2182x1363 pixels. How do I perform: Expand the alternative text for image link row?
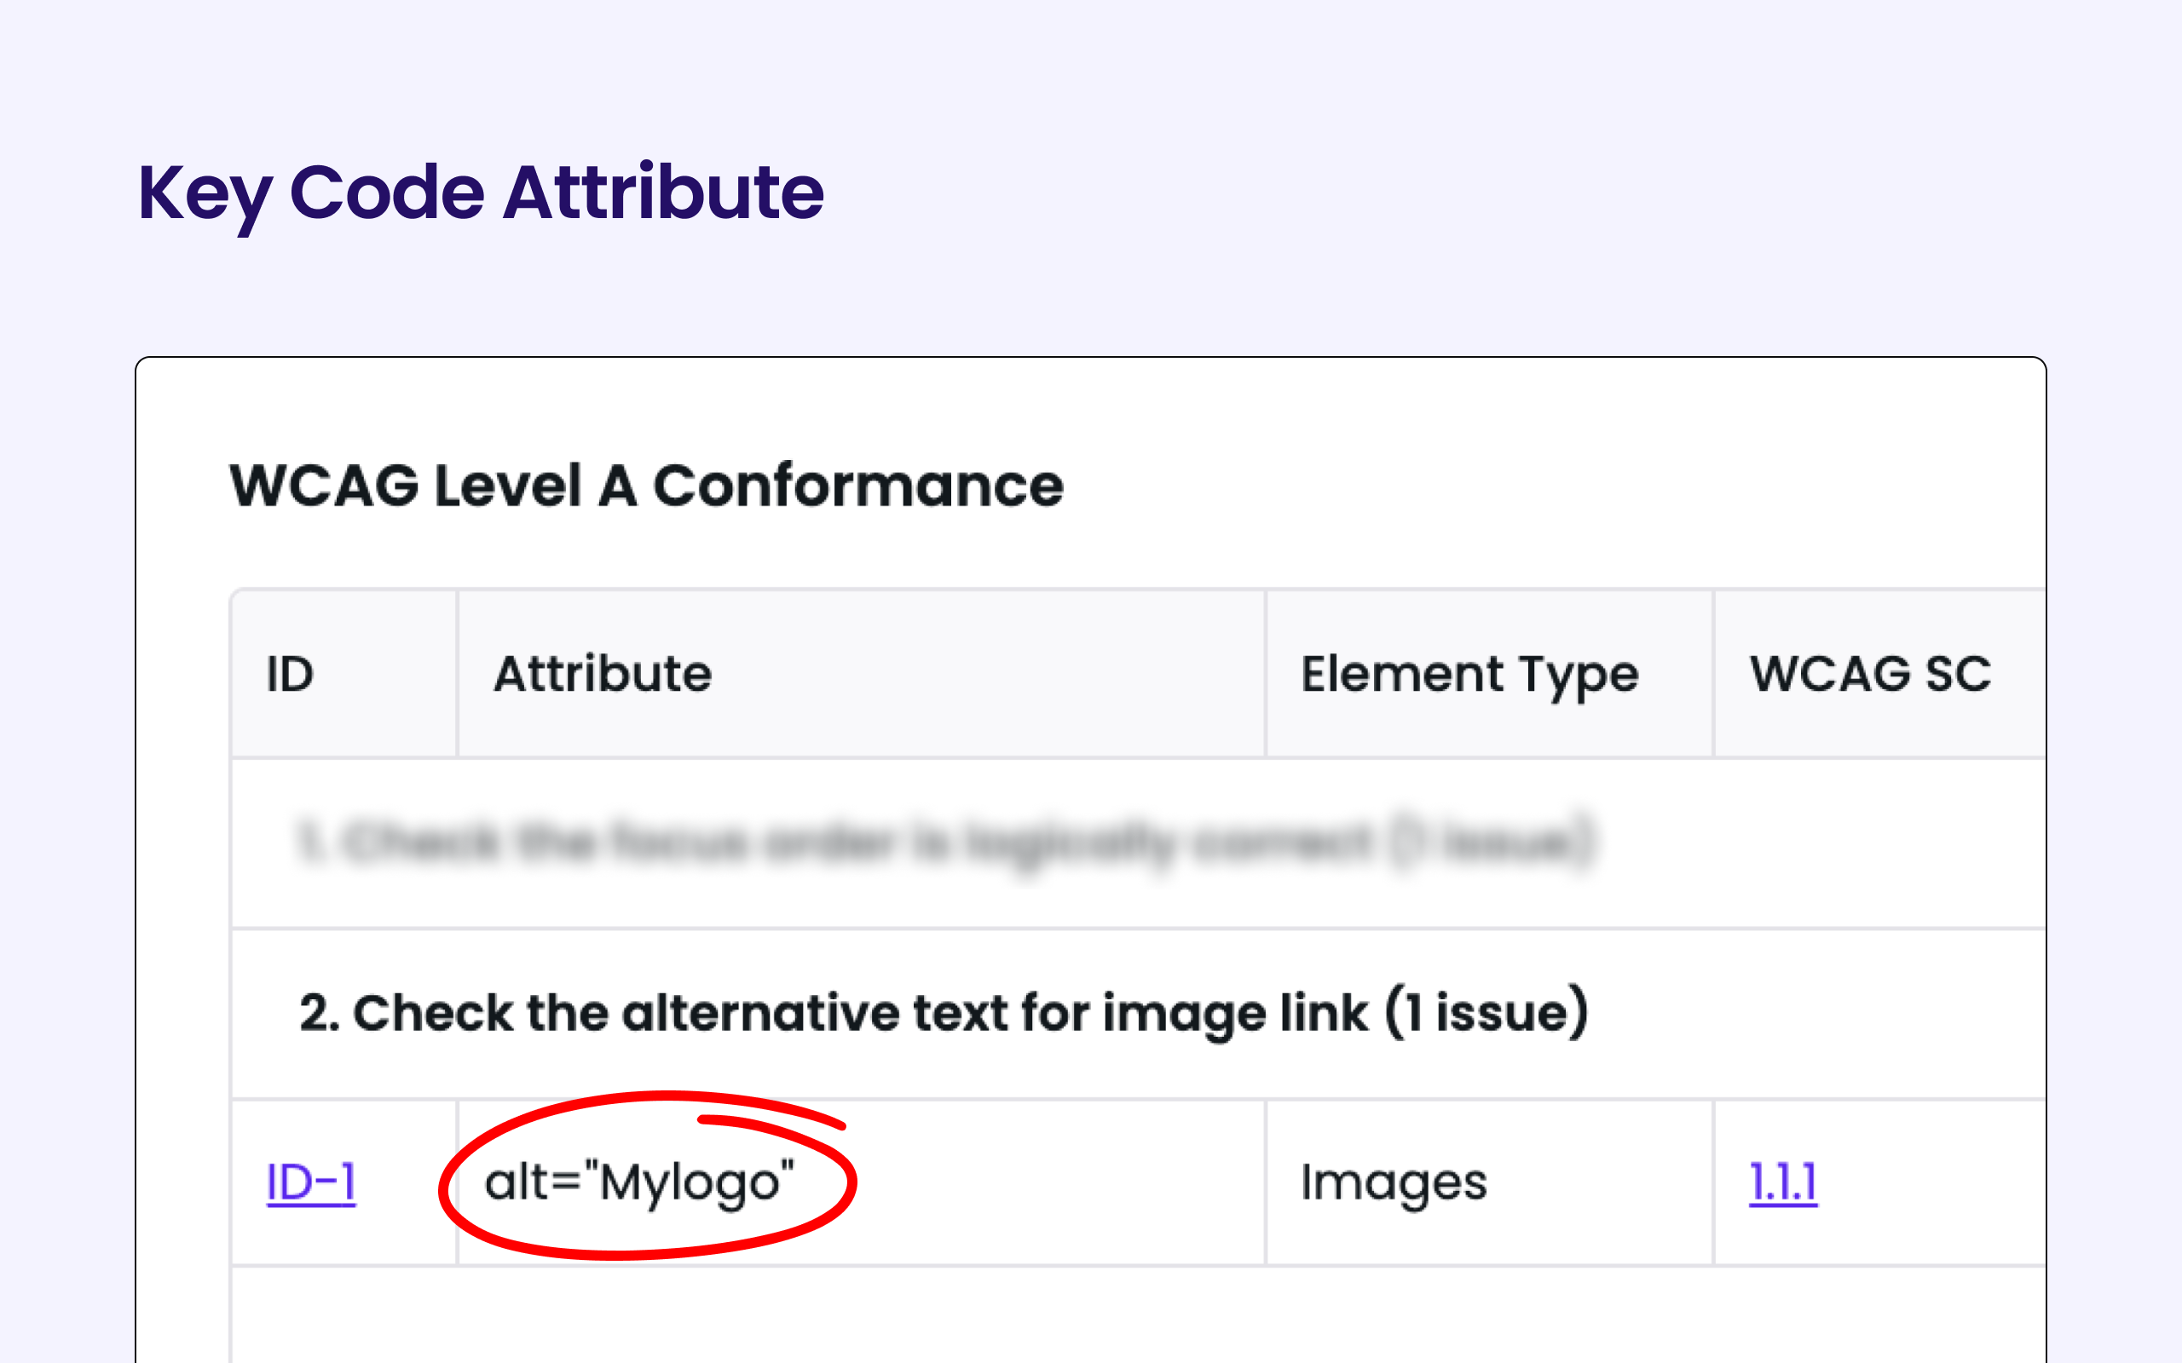coord(944,1012)
